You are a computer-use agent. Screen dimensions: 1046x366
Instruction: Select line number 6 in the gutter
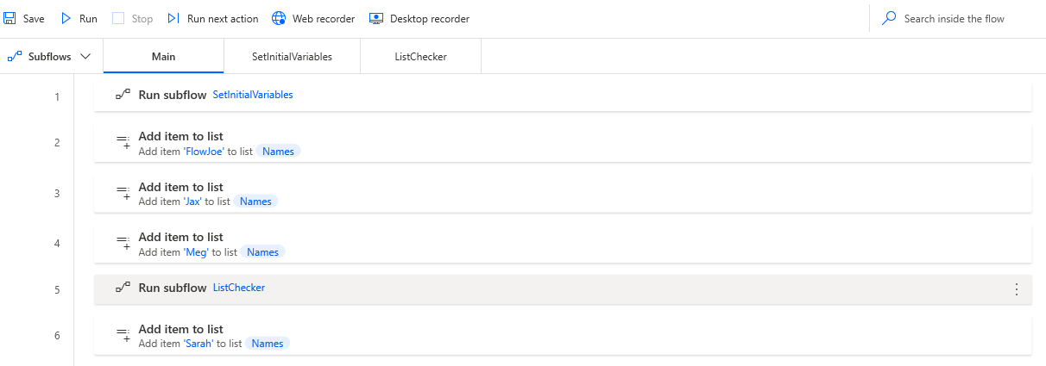(x=57, y=335)
